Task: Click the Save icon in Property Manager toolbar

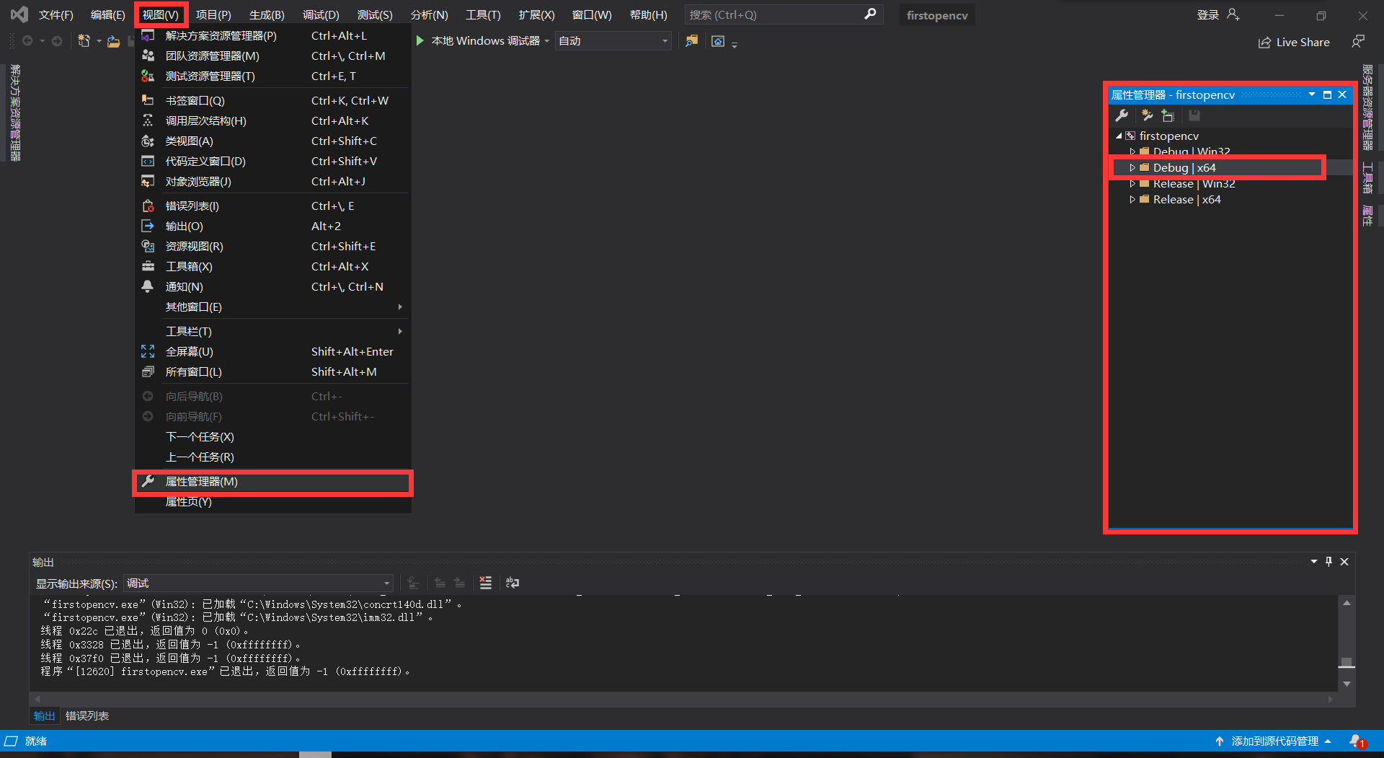Action: [x=1194, y=115]
